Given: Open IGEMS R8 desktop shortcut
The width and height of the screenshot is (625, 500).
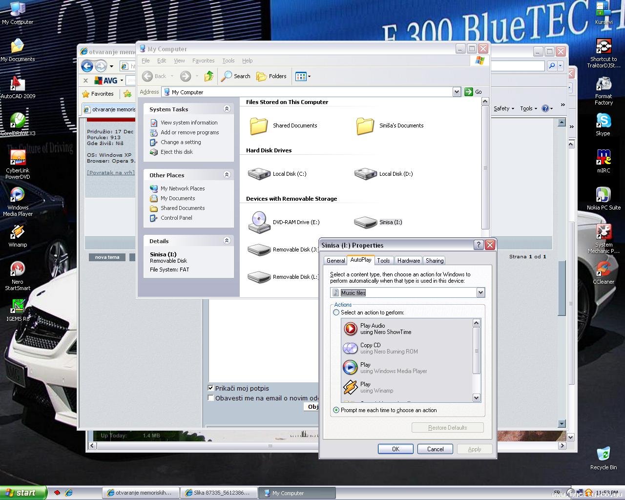Looking at the screenshot, I should coord(18,310).
